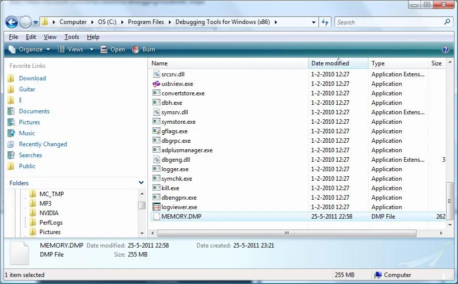Select the symchk.exe file name
This screenshot has height=284, width=458.
[176, 179]
